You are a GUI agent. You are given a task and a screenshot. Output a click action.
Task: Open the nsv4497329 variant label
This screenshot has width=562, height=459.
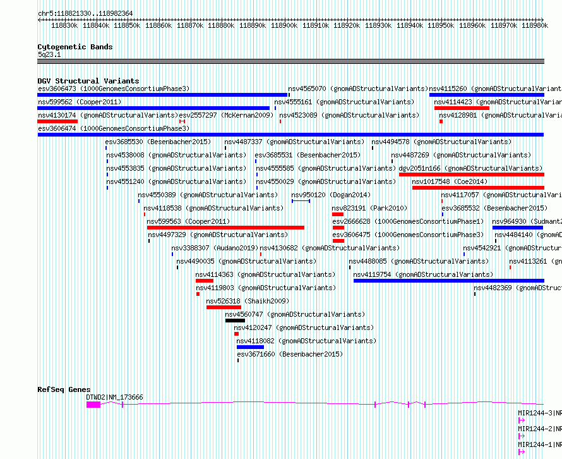218,235
